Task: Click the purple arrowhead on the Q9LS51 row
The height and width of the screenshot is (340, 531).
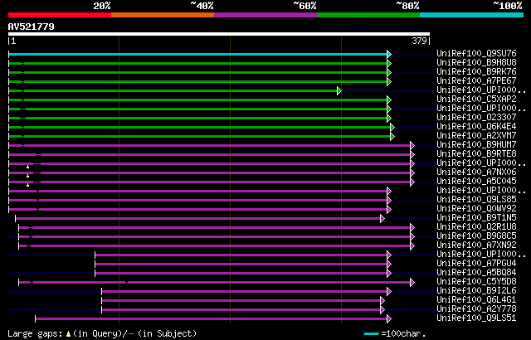Action: pos(389,319)
